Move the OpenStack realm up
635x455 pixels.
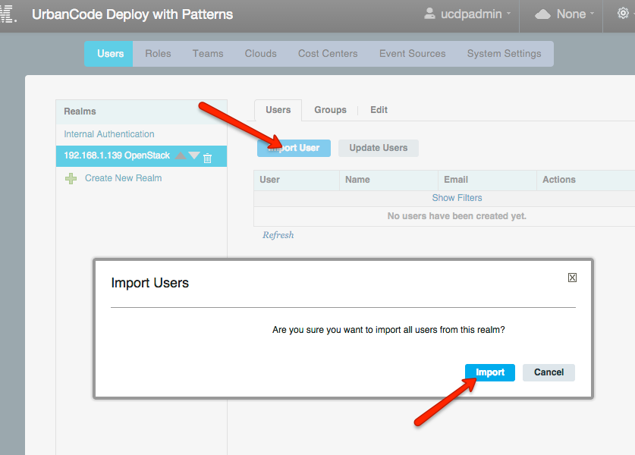pos(181,155)
